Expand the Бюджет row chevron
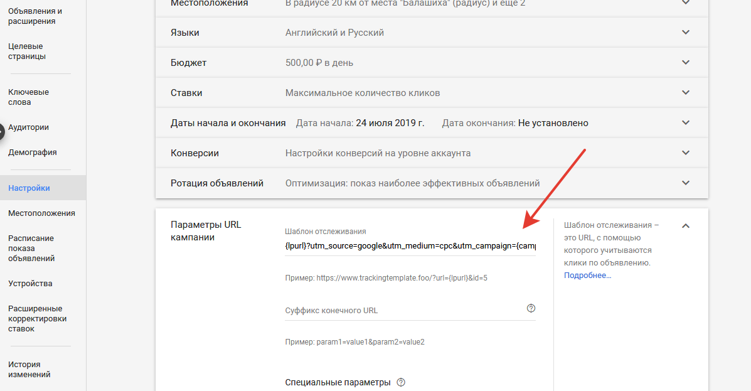751x391 pixels. (x=685, y=63)
